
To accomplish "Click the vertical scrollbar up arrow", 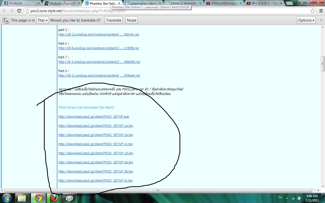I will (323, 27).
